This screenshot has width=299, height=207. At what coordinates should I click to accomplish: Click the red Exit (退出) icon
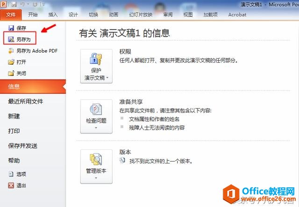(x=11, y=185)
